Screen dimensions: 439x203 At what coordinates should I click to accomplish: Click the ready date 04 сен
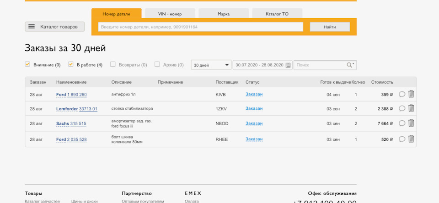coord(333,95)
